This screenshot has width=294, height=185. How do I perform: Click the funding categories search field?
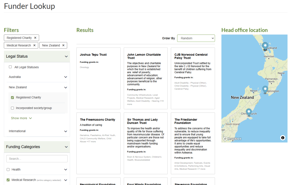(x=37, y=159)
